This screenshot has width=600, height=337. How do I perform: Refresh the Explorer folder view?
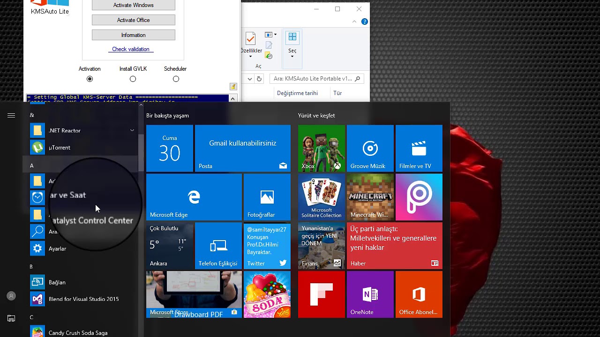259,79
